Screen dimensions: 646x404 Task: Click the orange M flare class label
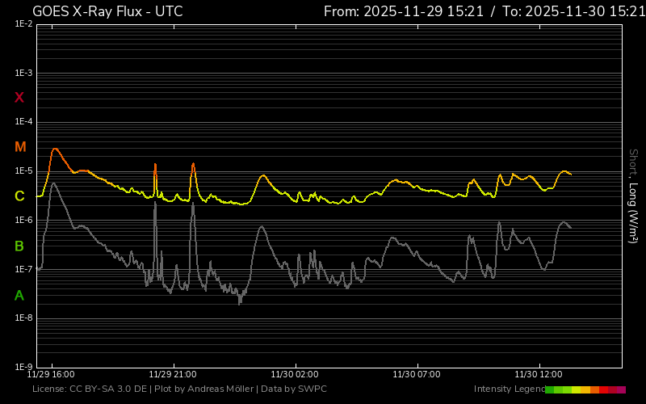20,147
